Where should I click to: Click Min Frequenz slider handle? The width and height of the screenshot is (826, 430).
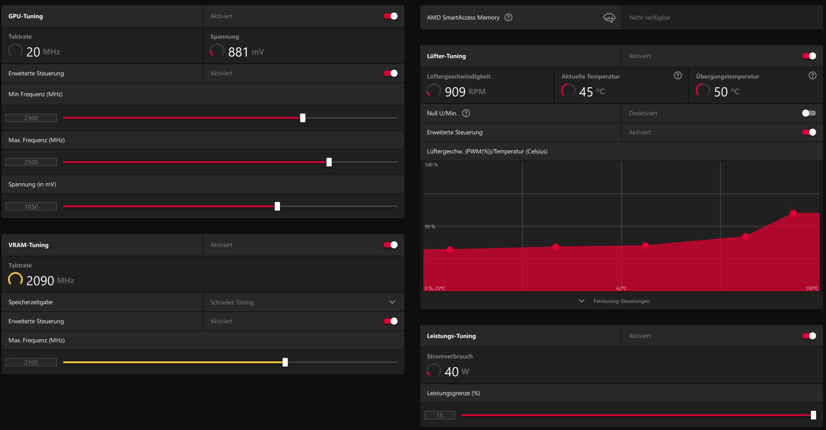point(303,118)
